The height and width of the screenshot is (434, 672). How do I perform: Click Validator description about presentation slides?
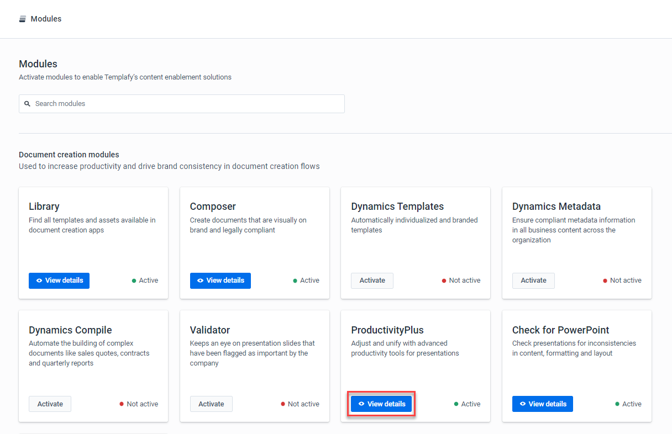tap(253, 353)
